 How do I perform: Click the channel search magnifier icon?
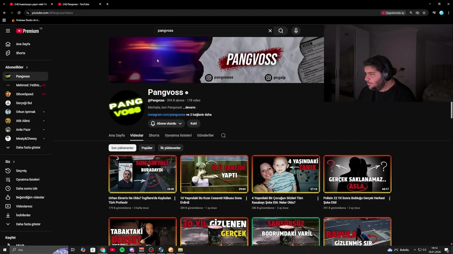point(223,135)
